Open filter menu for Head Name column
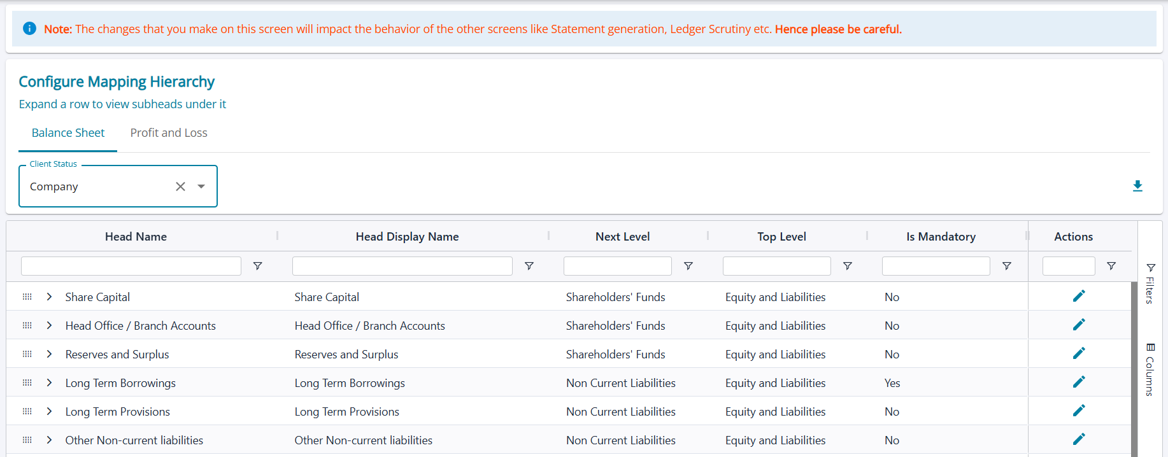 (257, 266)
